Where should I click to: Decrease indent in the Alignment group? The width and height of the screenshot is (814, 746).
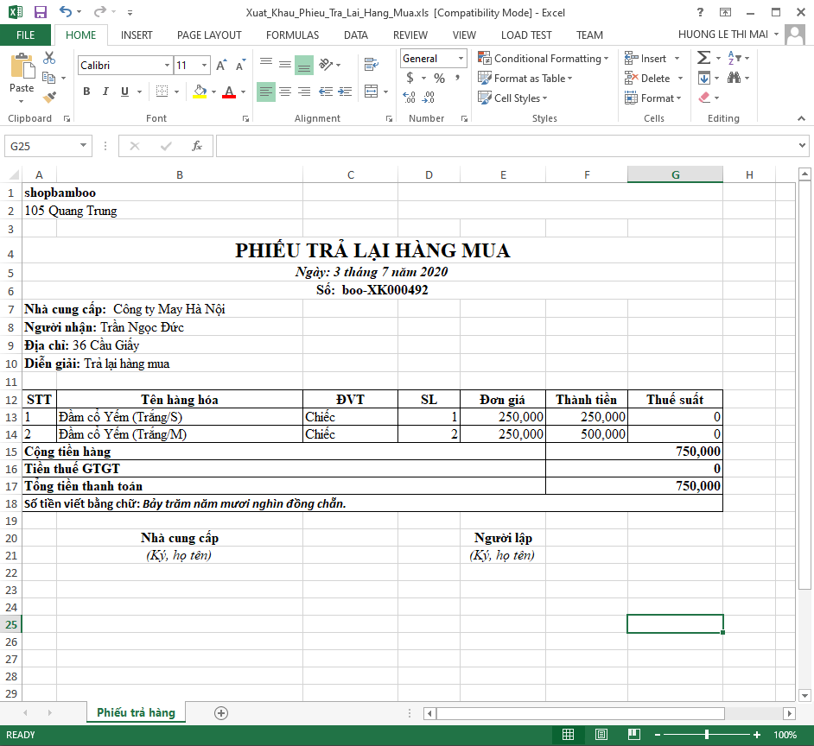pos(326,92)
